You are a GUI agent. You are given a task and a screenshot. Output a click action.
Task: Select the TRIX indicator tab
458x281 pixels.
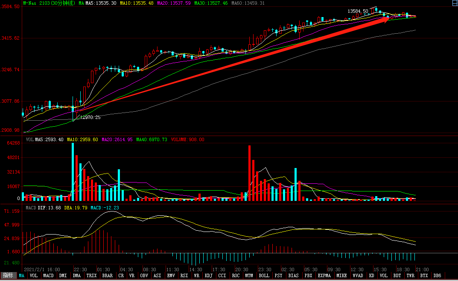91,276
